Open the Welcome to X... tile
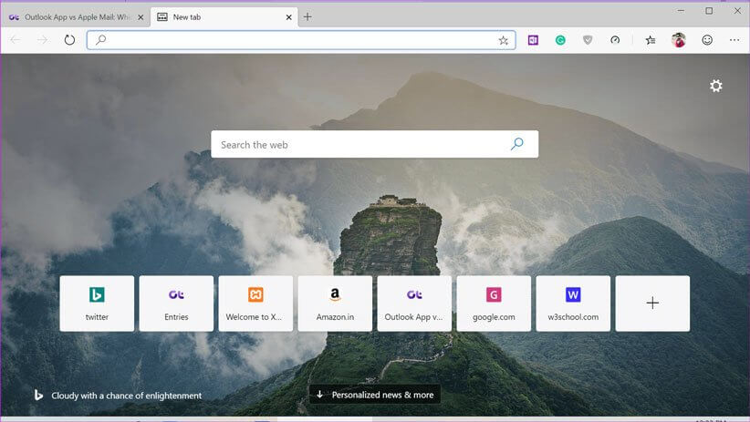This screenshot has height=422, width=750. tap(255, 304)
